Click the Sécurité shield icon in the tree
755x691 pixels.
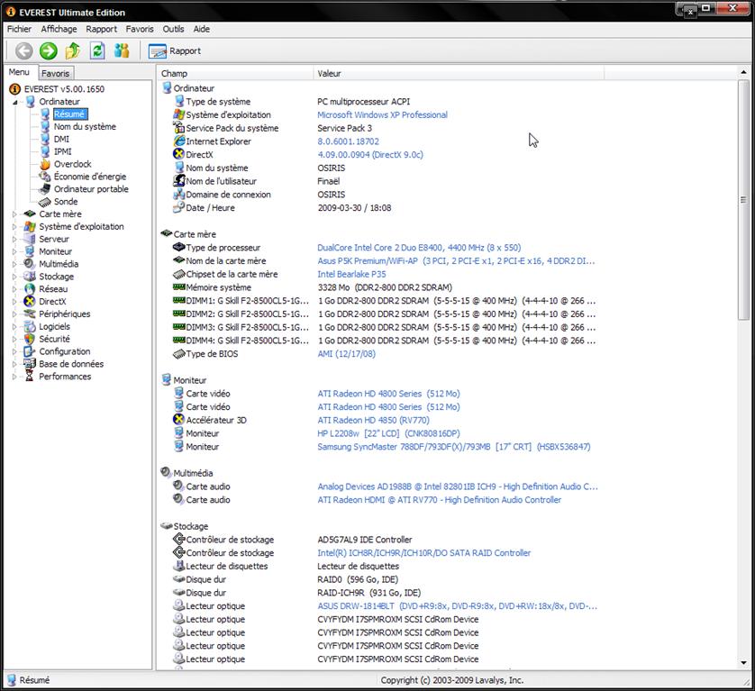tap(30, 339)
